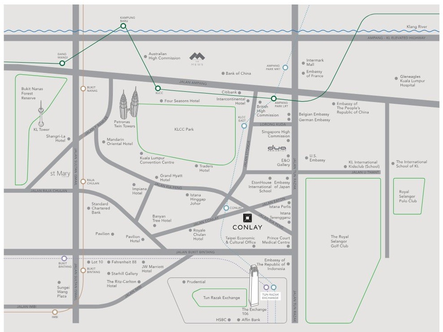Select the Raja Chulan monorail station marker
443x332 pixels.
click(83, 182)
